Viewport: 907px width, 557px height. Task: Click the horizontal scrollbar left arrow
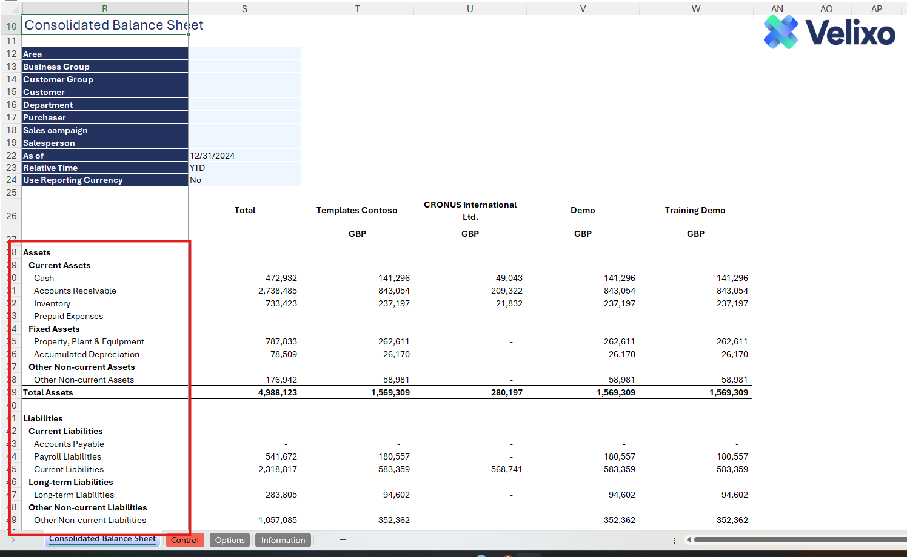point(689,540)
